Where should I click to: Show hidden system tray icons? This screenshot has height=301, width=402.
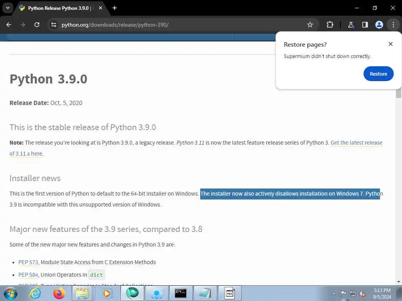pyautogui.click(x=334, y=294)
